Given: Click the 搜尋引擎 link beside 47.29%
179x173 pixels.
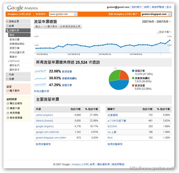Looking at the screenshot, I should pos(67,85).
